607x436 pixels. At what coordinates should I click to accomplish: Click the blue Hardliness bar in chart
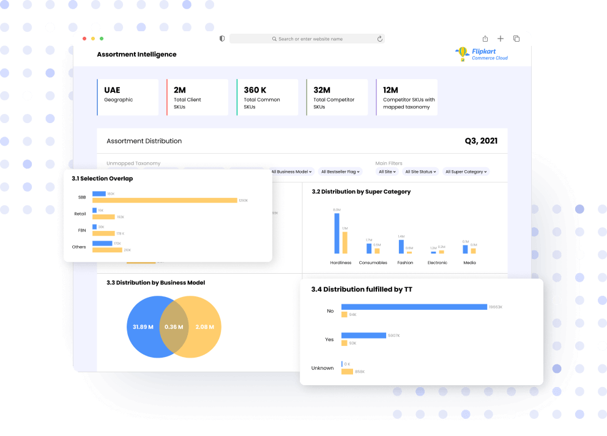(337, 233)
